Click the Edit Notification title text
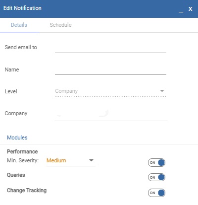This screenshot has width=198, height=205. pos(22,8)
